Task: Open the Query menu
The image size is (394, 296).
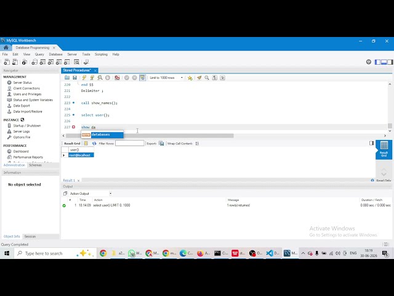Action: point(39,54)
